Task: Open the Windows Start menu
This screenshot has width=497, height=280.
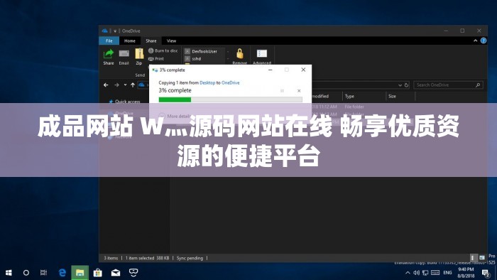Action: pos(9,273)
